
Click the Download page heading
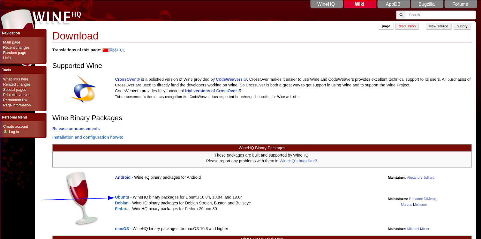point(75,36)
